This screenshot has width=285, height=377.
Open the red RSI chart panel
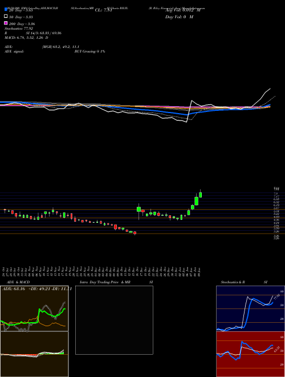coord(250,354)
